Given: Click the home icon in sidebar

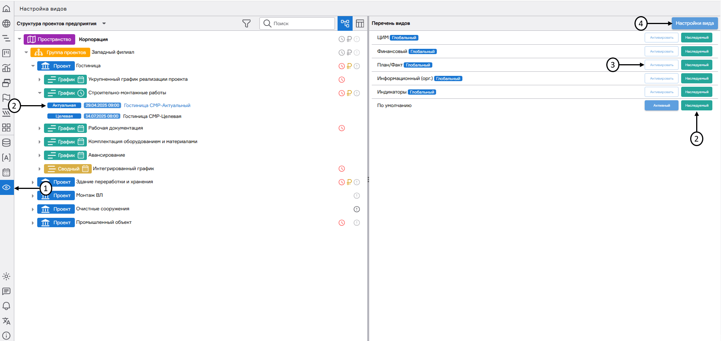Looking at the screenshot, I should pos(6,9).
